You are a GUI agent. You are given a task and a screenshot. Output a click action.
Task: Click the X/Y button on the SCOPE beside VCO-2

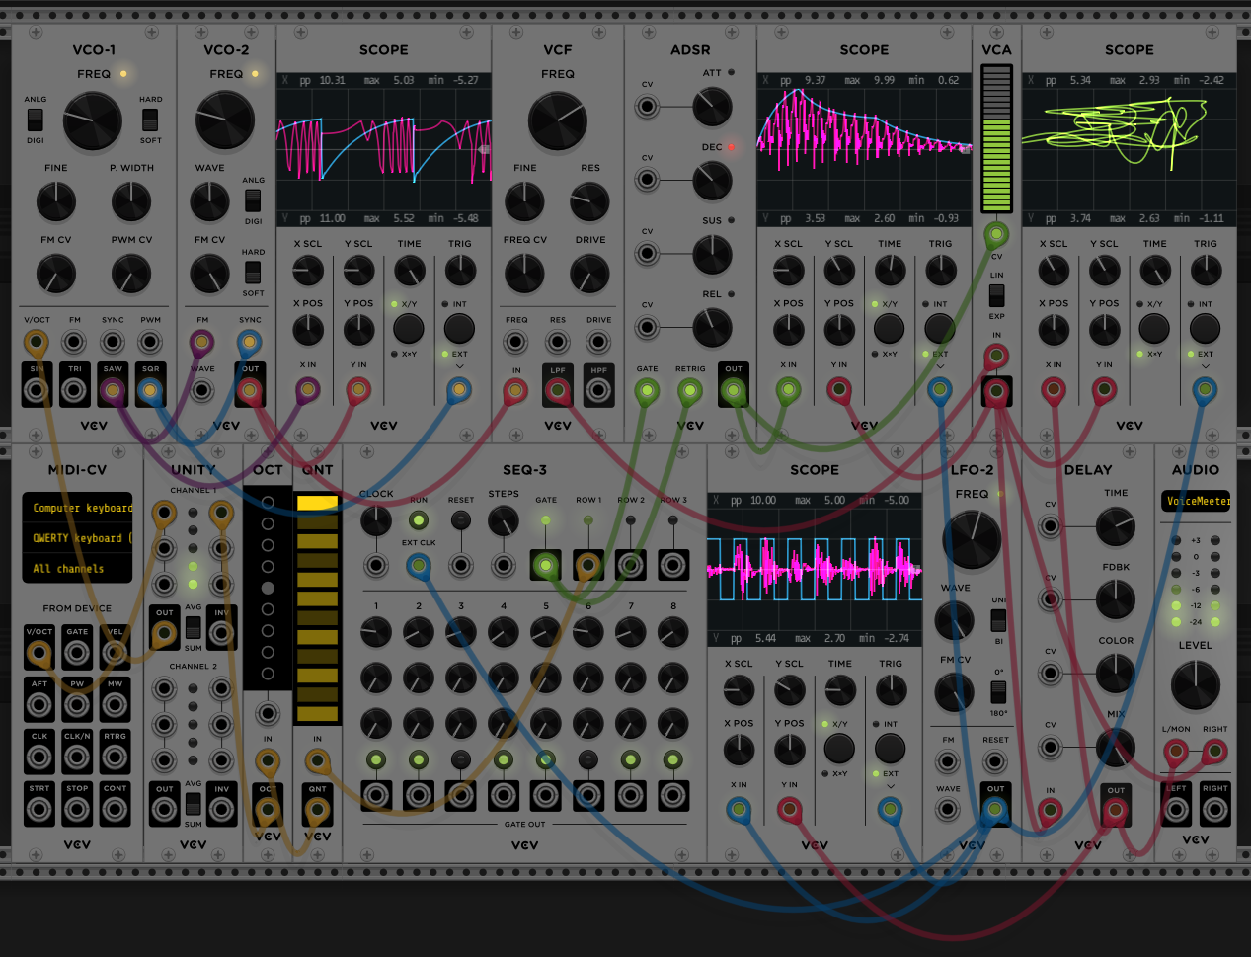pos(408,328)
